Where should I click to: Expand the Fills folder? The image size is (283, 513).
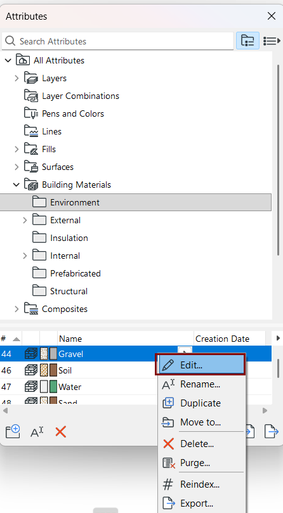16,149
